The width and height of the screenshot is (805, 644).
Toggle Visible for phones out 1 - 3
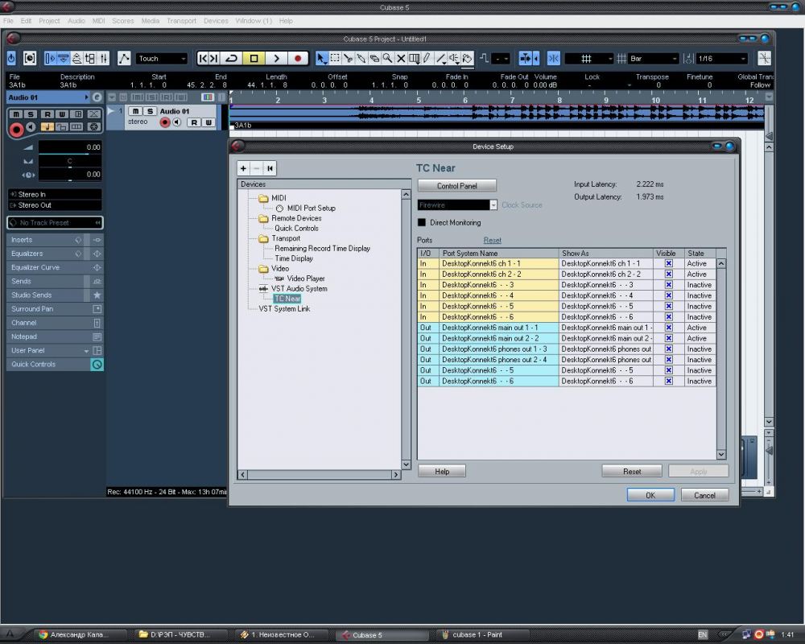click(668, 349)
